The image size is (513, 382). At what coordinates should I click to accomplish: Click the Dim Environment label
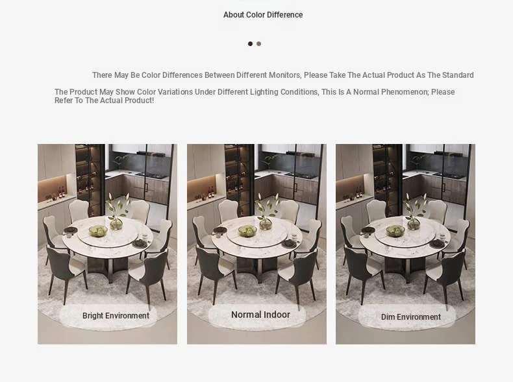tap(411, 317)
